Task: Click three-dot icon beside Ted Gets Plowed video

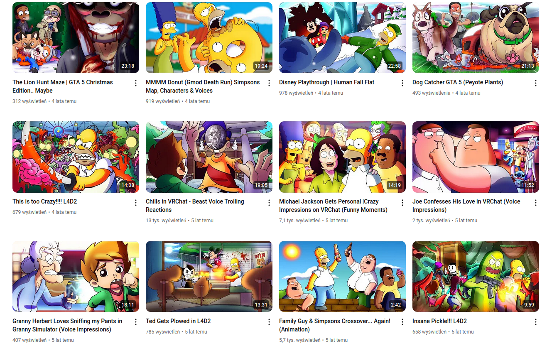Action: 269,322
